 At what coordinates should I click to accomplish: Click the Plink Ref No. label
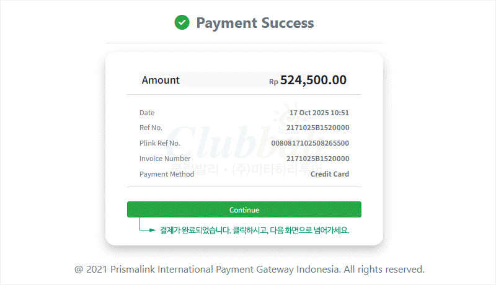pos(160,143)
